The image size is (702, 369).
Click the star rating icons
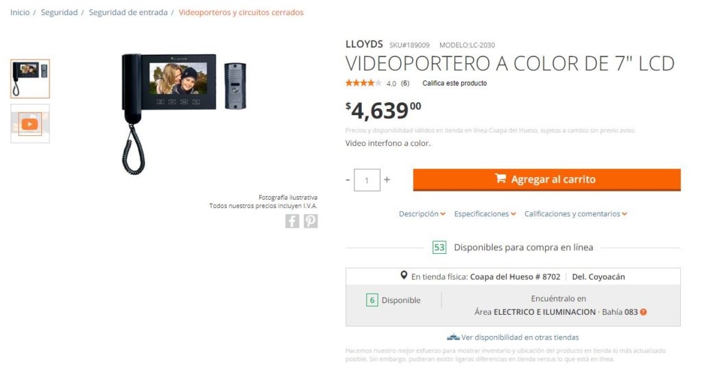click(x=363, y=83)
